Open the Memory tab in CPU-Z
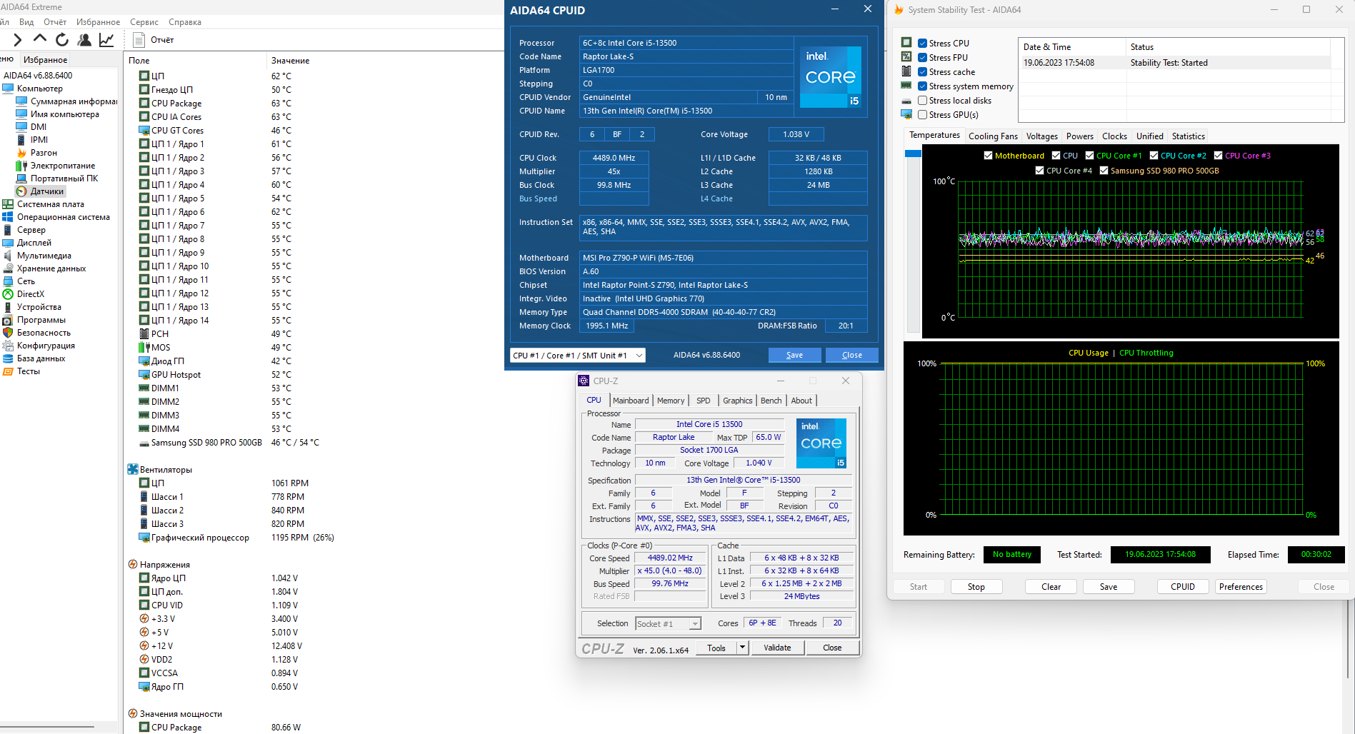 pyautogui.click(x=671, y=401)
